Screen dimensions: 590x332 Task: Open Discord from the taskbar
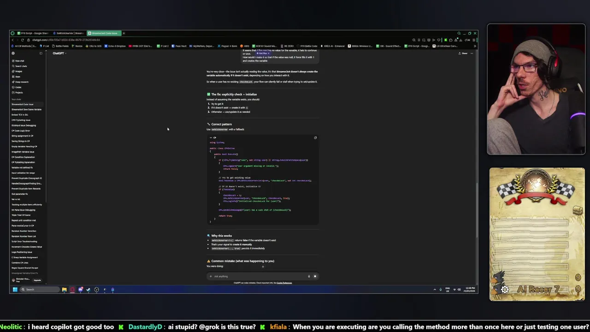coord(81,290)
